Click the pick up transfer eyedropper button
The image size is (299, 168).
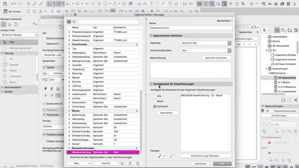coord(162,156)
